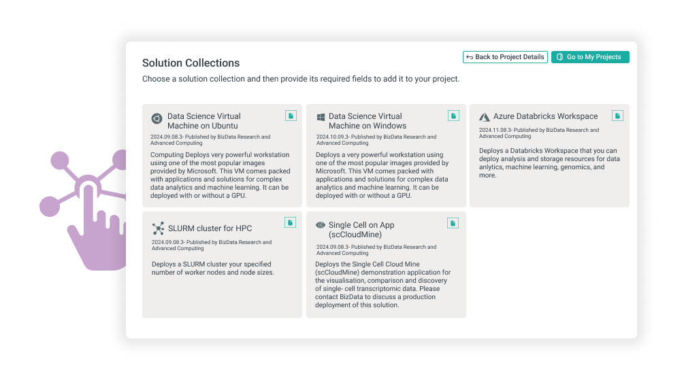This screenshot has width=684, height=380.
Task: Click the SLURM cluster description text
Action: click(213, 268)
